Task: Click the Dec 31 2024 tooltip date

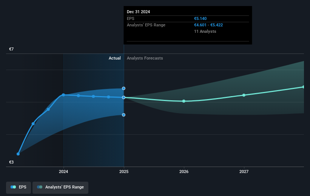Action: (139, 12)
